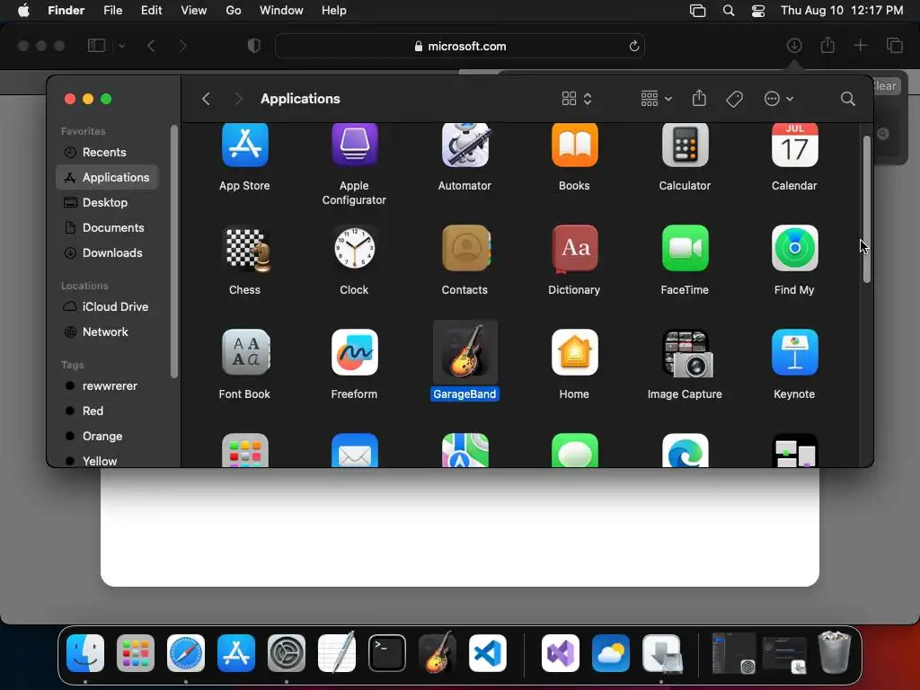Expand the Group By dropdown in Finder toolbar
Screen dimensions: 920x690
pos(656,99)
